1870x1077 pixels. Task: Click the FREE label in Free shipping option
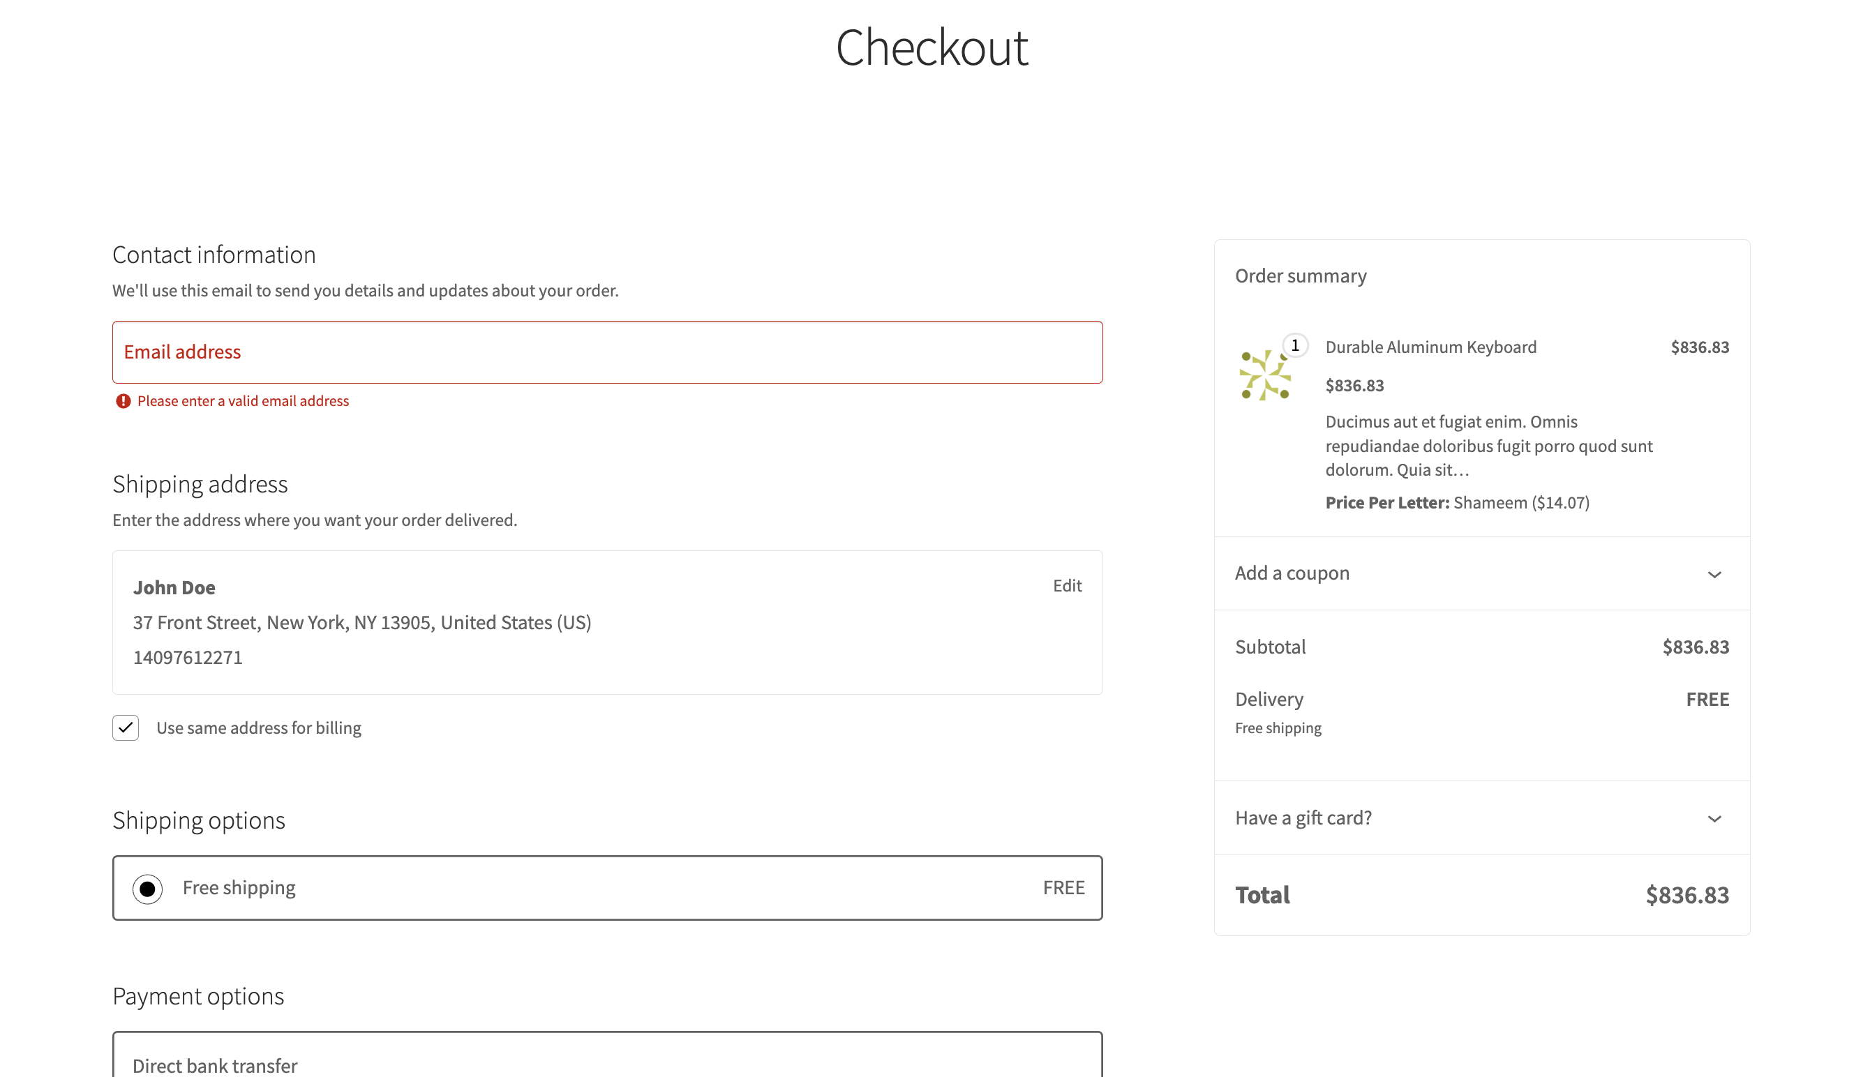[x=1063, y=888]
